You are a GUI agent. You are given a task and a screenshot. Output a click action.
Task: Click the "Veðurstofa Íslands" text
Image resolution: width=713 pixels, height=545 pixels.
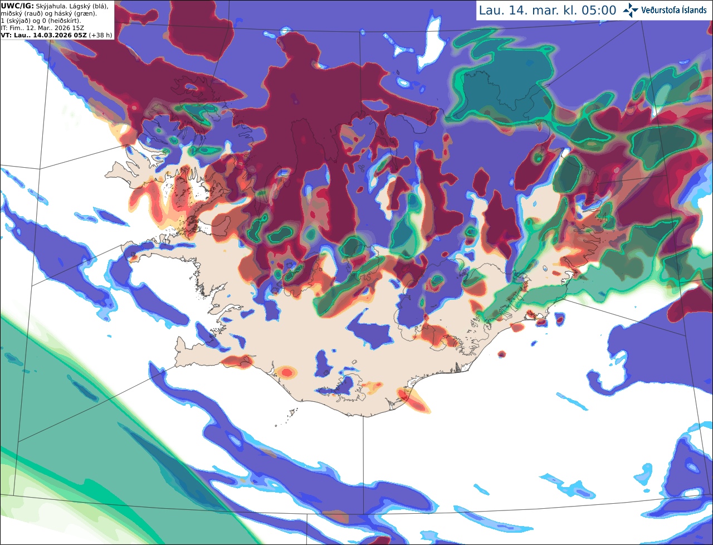[x=674, y=10]
